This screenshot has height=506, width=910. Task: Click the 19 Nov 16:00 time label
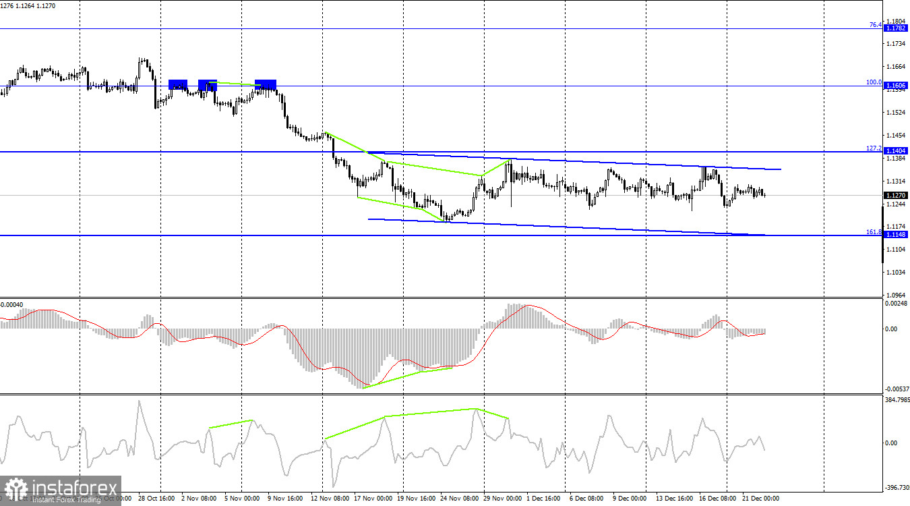415,499
